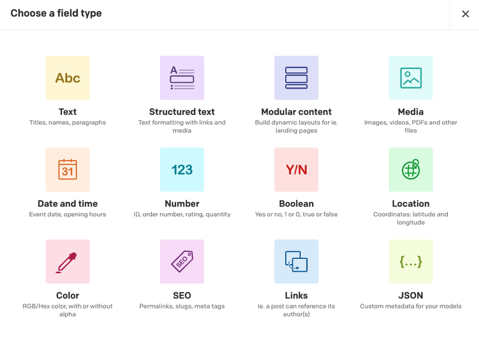Choose the Structured text icon
Image resolution: width=479 pixels, height=342 pixels.
point(182,78)
